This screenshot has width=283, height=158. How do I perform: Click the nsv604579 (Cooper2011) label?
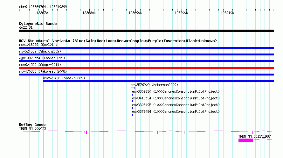40,65
